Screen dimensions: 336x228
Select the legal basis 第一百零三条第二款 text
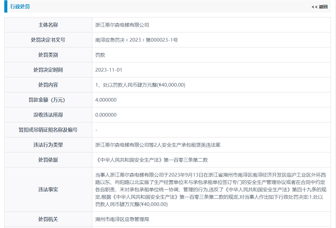click(186, 160)
